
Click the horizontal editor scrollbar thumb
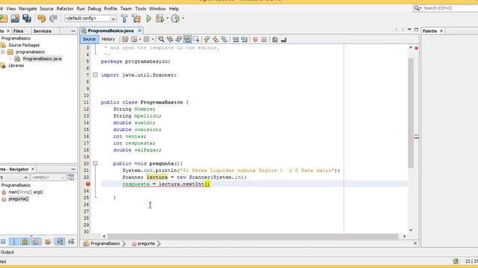pyautogui.click(x=252, y=236)
